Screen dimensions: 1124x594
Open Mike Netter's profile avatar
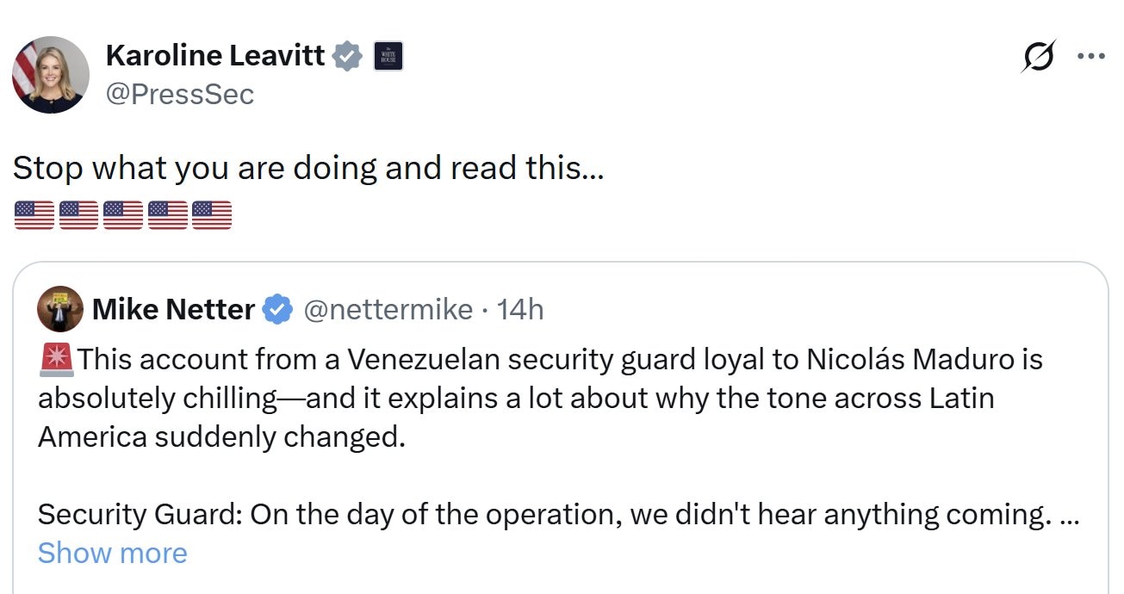click(60, 309)
